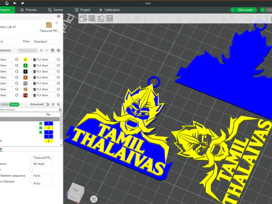Click dark red filament 14 color swatch

pos(25,95)
